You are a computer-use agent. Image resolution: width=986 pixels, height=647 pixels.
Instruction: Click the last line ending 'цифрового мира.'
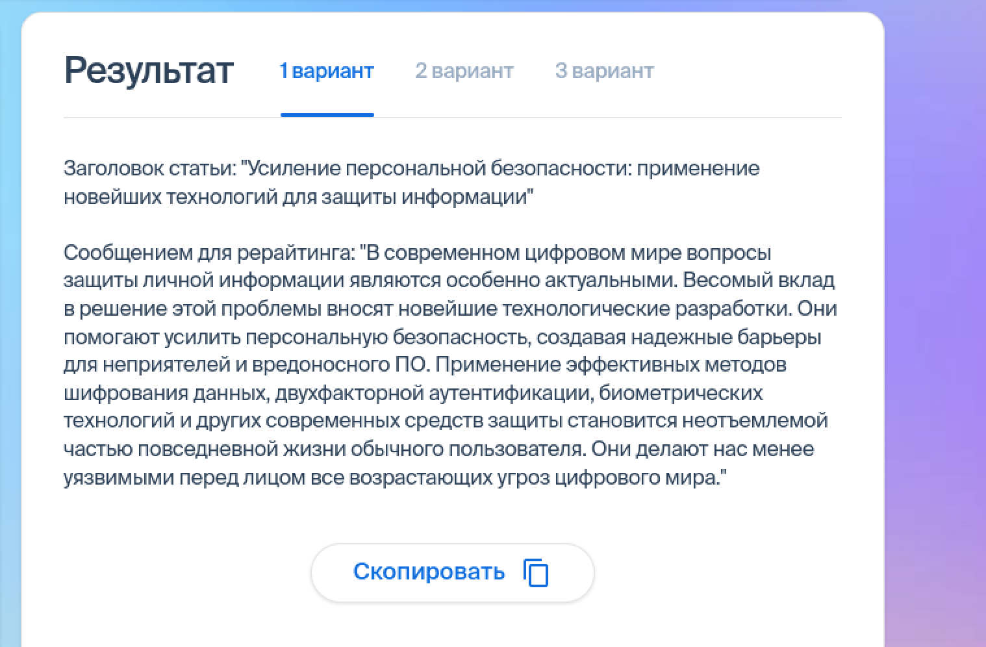395,477
